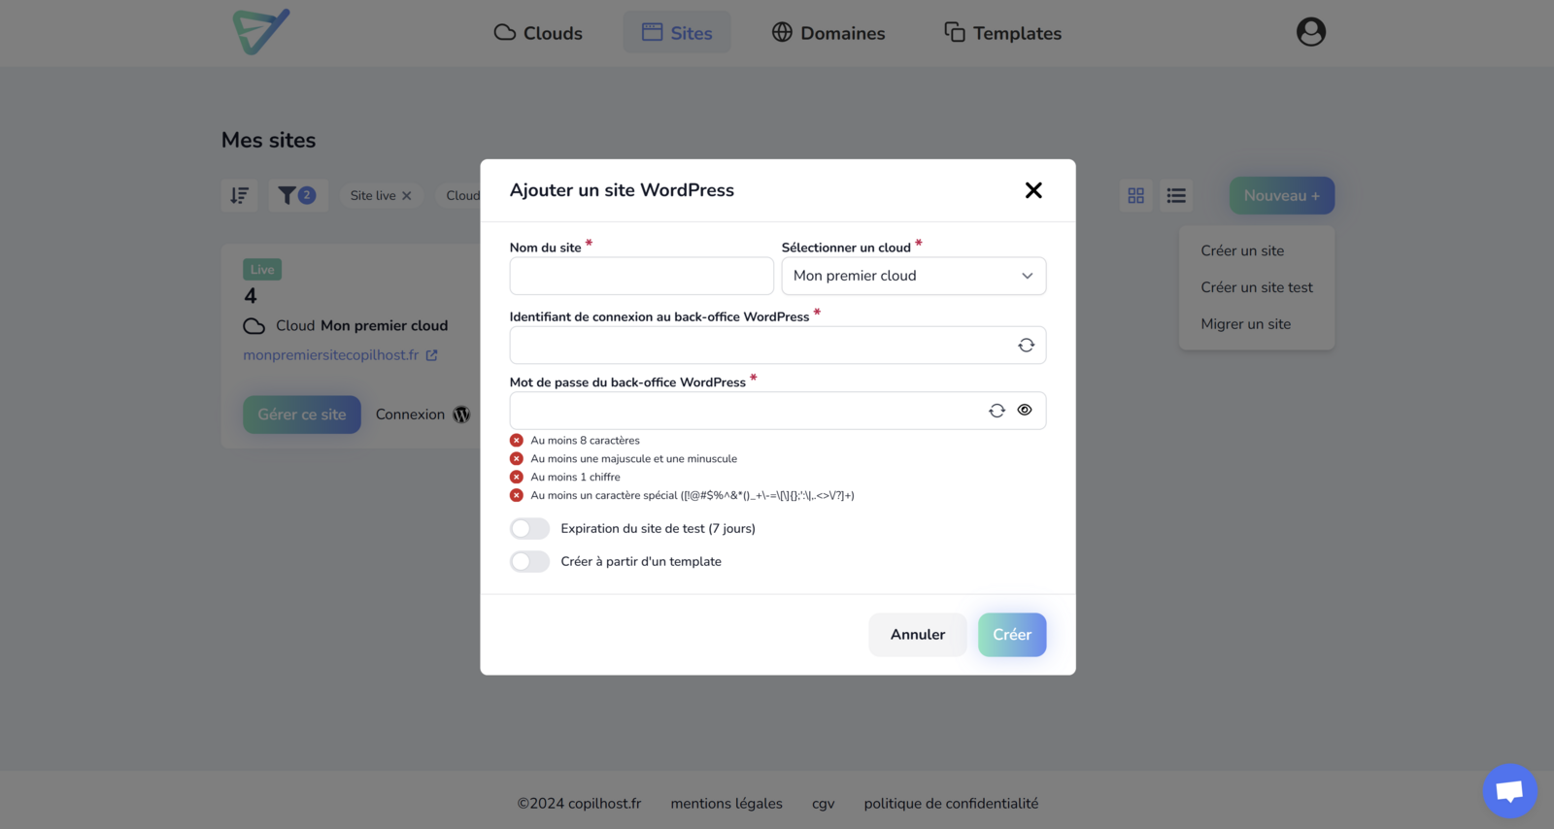The image size is (1554, 829).
Task: Switch to grid view
Action: [1135, 196]
